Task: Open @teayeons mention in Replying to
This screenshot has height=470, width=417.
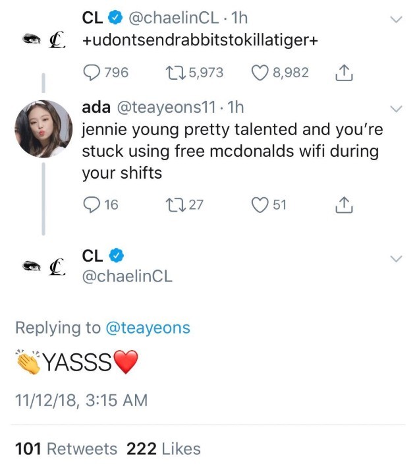Action: (x=147, y=328)
